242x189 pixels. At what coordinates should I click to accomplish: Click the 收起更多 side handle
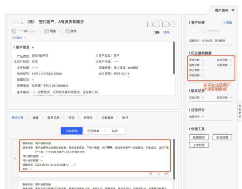pyautogui.click(x=240, y=111)
